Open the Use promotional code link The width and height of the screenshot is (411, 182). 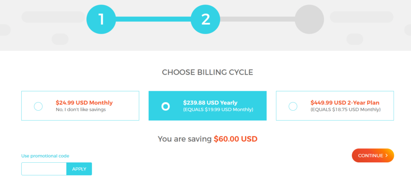(45, 156)
